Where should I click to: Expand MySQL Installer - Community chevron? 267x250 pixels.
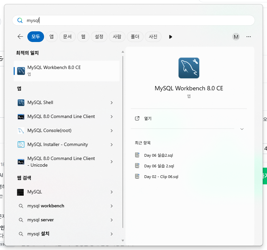111,145
